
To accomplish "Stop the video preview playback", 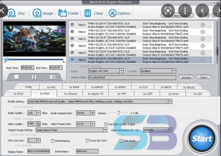I will point(16,77).
